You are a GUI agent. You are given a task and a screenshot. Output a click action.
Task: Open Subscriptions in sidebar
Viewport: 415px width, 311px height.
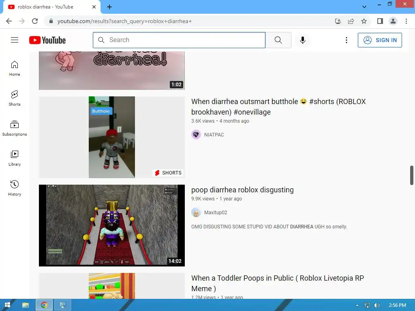pos(15,128)
